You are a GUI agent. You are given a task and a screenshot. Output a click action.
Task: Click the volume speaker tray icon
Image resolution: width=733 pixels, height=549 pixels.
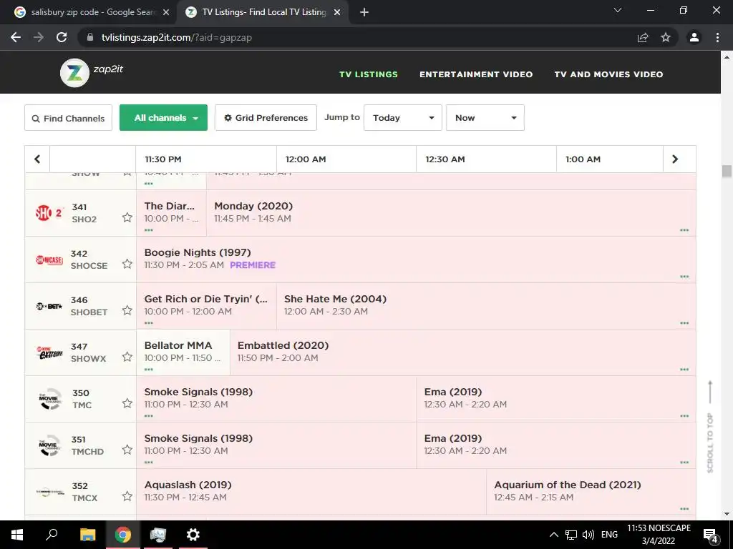tap(588, 535)
